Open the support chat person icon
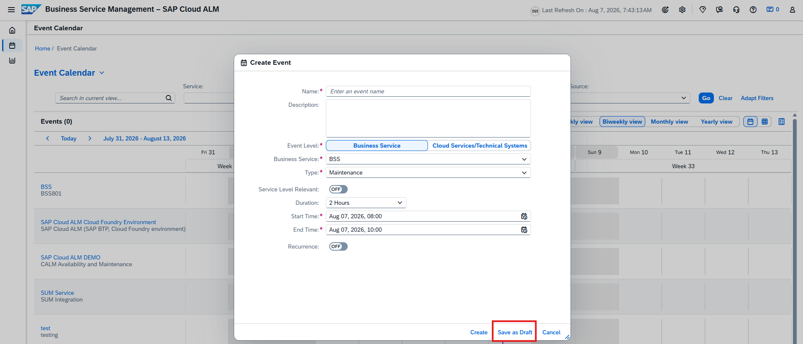This screenshot has height=344, width=803. point(719,10)
